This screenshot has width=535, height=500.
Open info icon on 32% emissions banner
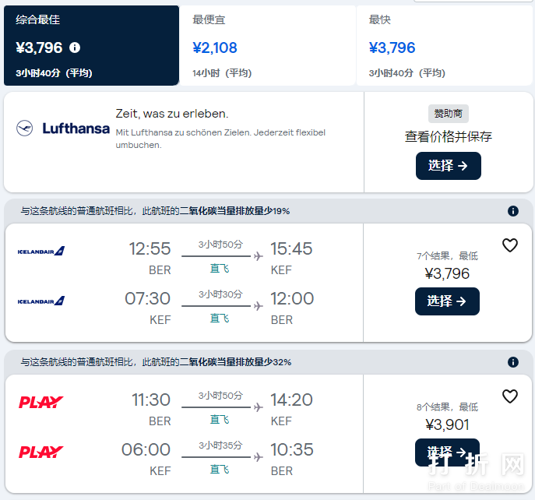pos(513,362)
